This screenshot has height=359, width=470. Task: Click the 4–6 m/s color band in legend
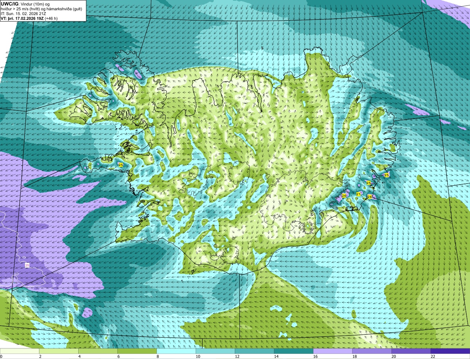point(98,351)
